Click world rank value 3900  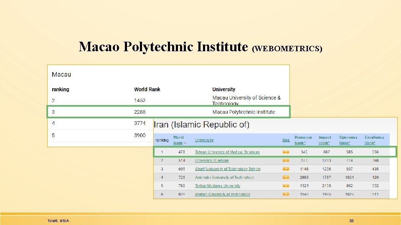140,135
